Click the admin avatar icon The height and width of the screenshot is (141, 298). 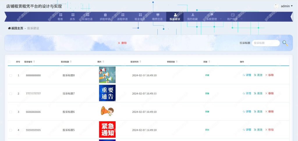point(276,6)
